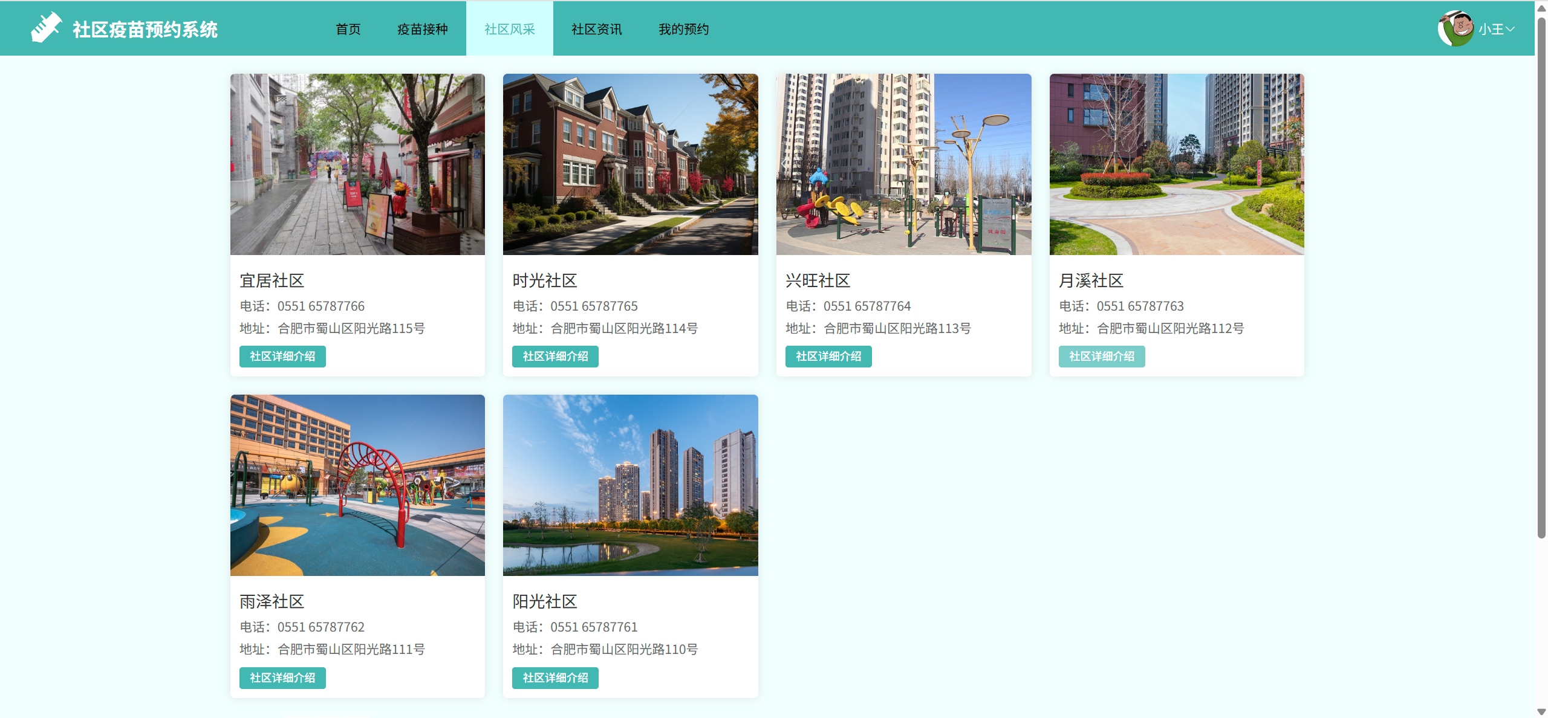Expand the 小王 user dropdown arrow
The height and width of the screenshot is (718, 1548).
coord(1510,29)
